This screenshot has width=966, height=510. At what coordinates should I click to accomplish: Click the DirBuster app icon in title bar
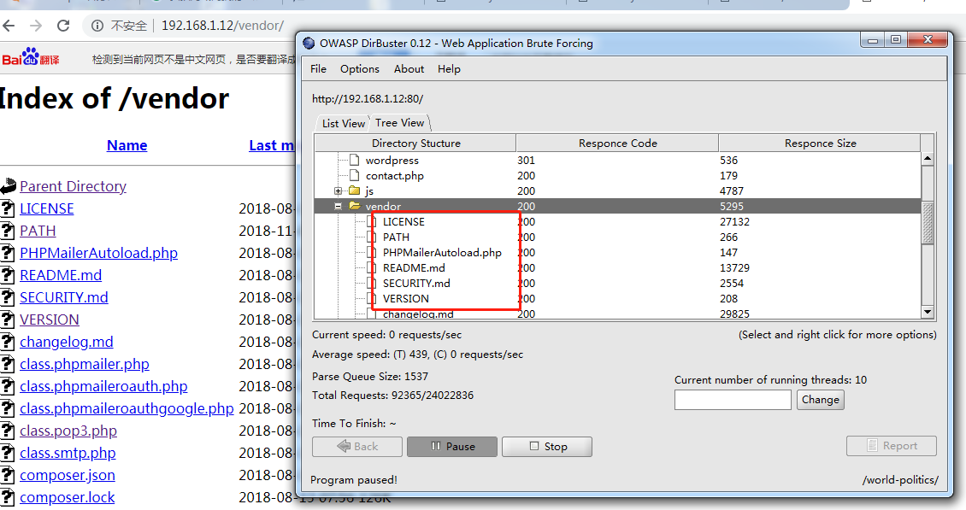click(309, 43)
